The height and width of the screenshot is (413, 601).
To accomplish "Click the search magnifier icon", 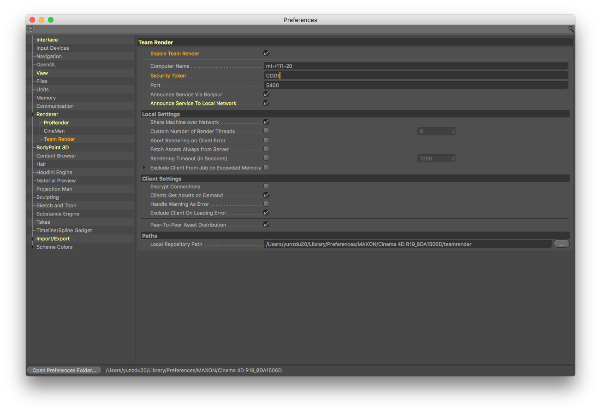I will click(x=571, y=29).
